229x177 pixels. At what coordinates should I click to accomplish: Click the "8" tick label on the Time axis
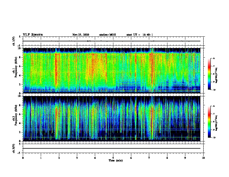167,158
